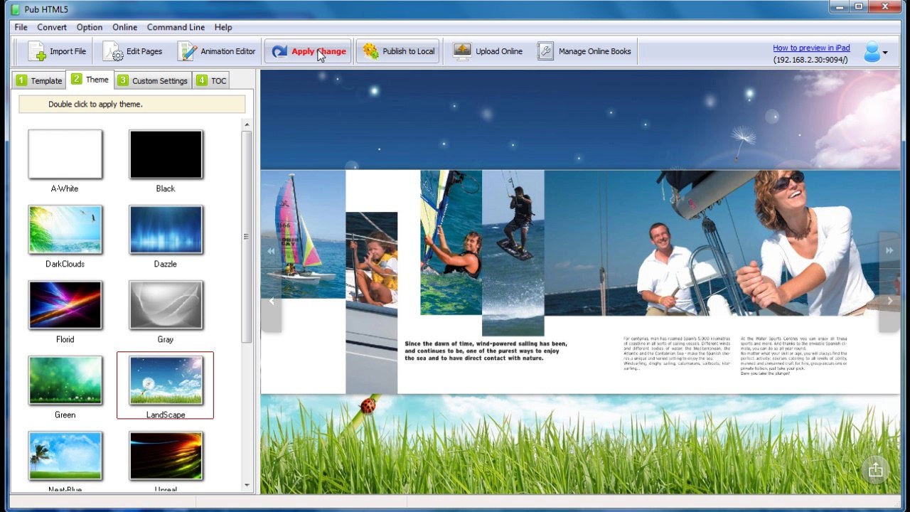The width and height of the screenshot is (910, 512).
Task: Click the IP address text (192.168.2.30:9094/)
Action: 811,60
